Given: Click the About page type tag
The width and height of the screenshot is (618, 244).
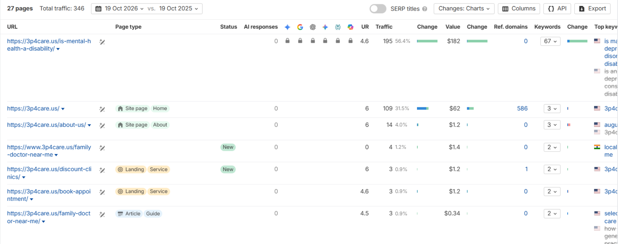Looking at the screenshot, I should coord(160,125).
